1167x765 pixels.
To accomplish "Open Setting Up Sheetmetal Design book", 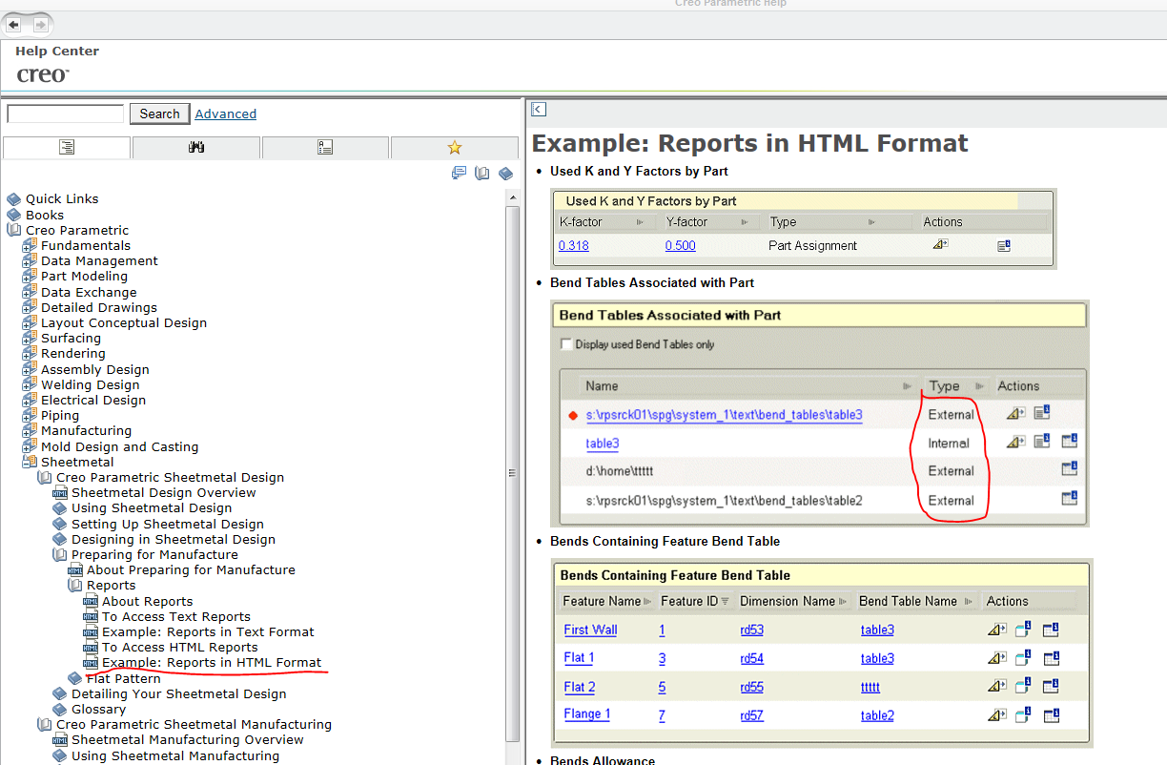I will point(168,524).
